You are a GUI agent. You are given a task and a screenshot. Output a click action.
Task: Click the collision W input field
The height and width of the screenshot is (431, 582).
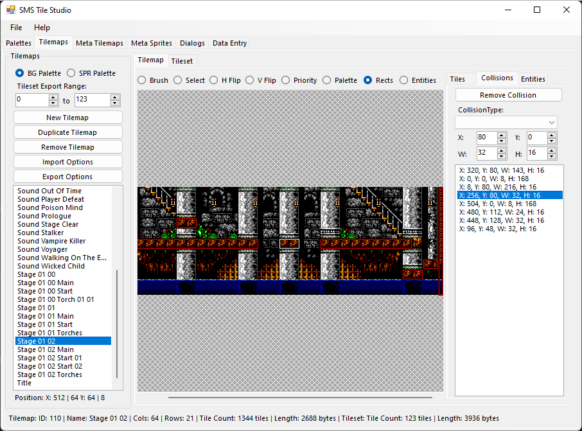point(487,153)
